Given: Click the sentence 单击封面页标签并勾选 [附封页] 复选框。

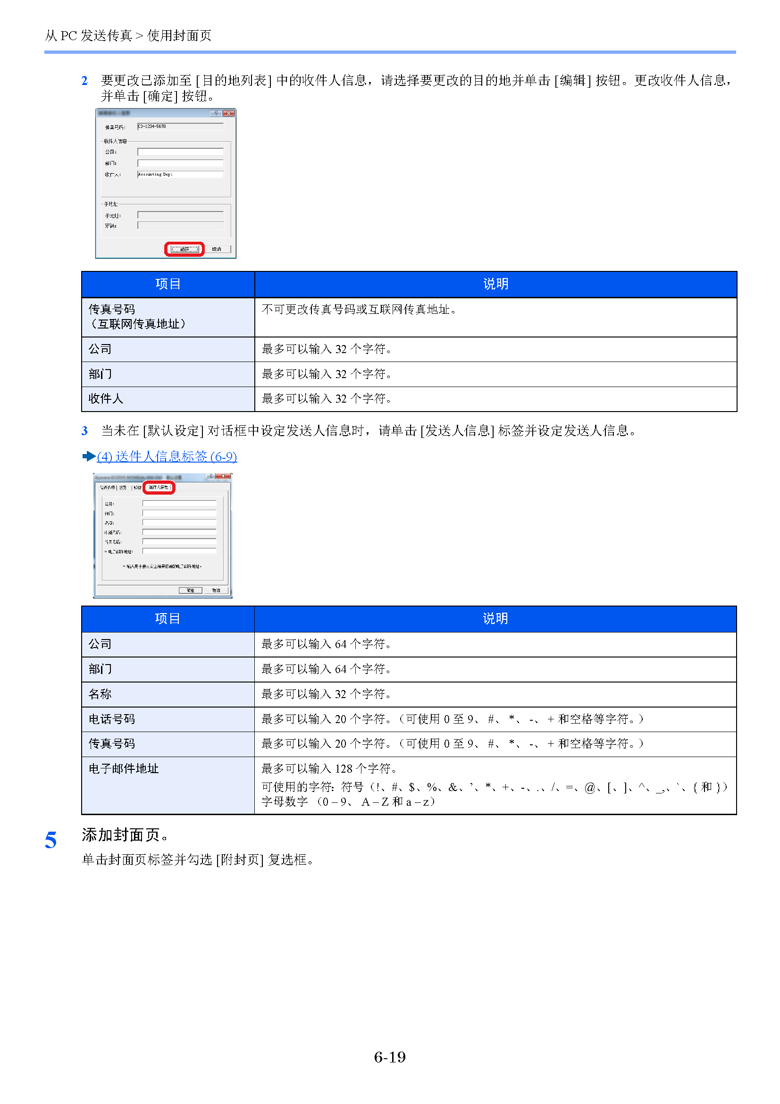Looking at the screenshot, I should 198,860.
